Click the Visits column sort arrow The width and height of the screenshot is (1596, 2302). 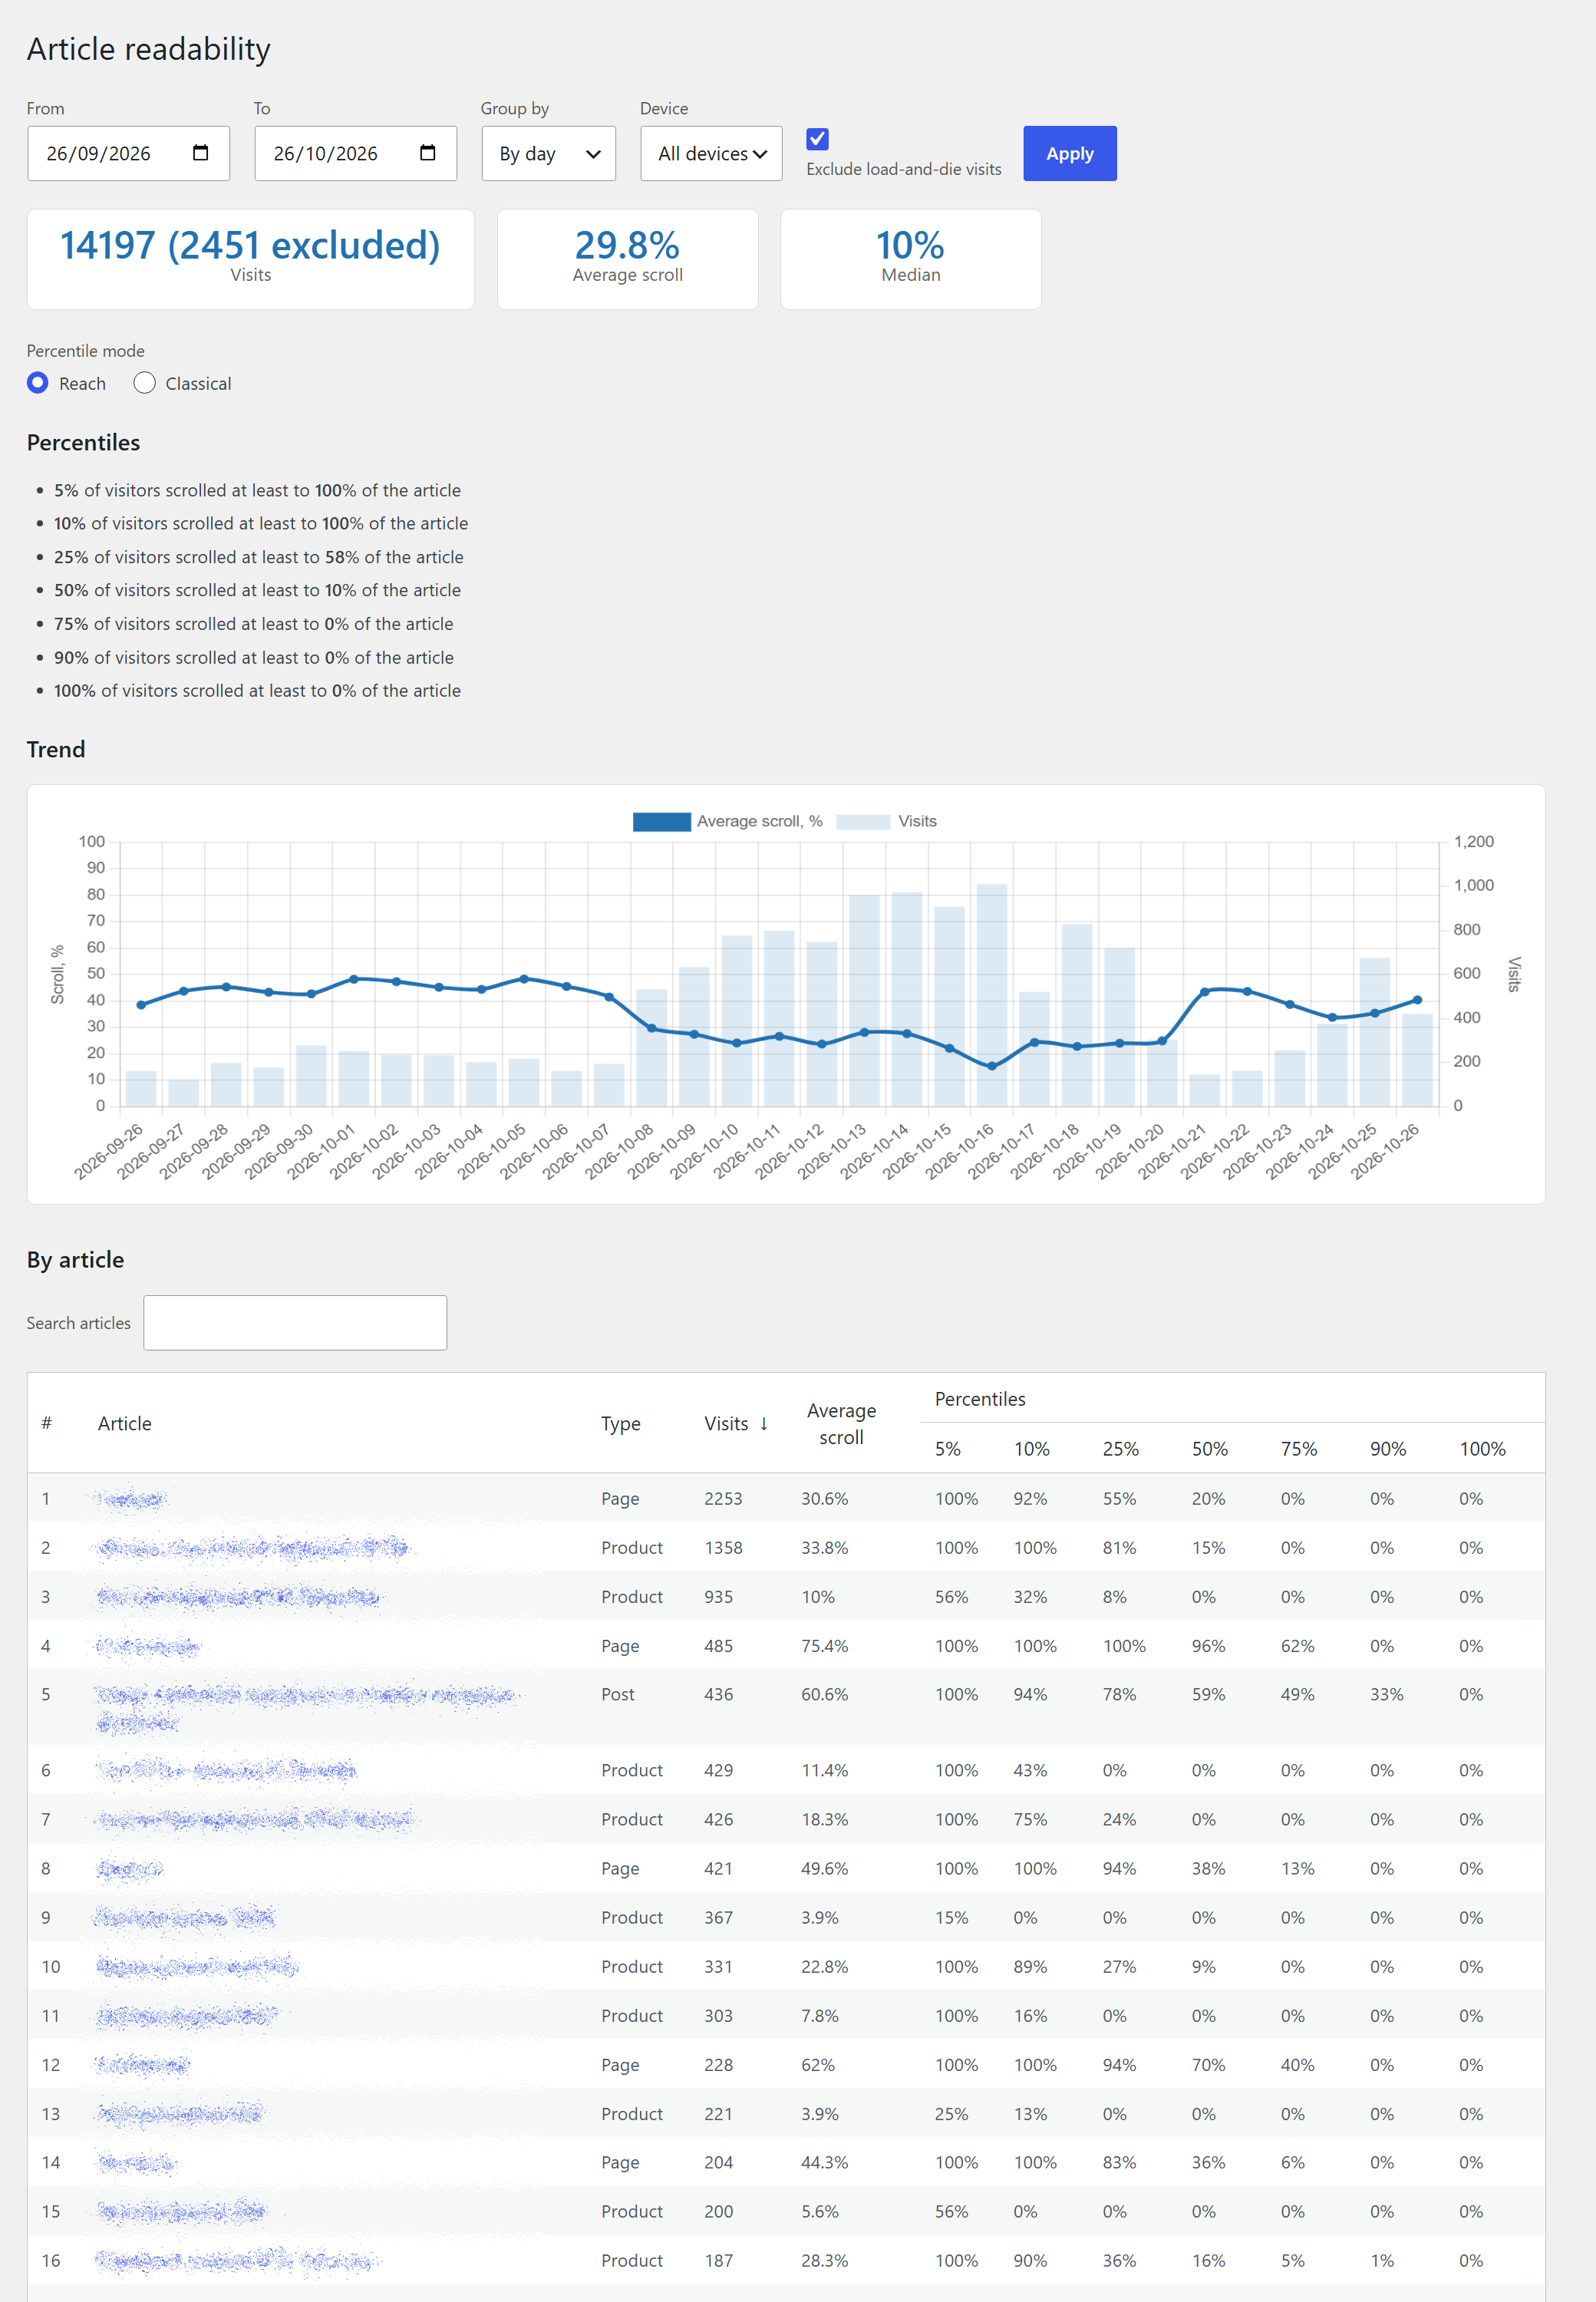(764, 1423)
